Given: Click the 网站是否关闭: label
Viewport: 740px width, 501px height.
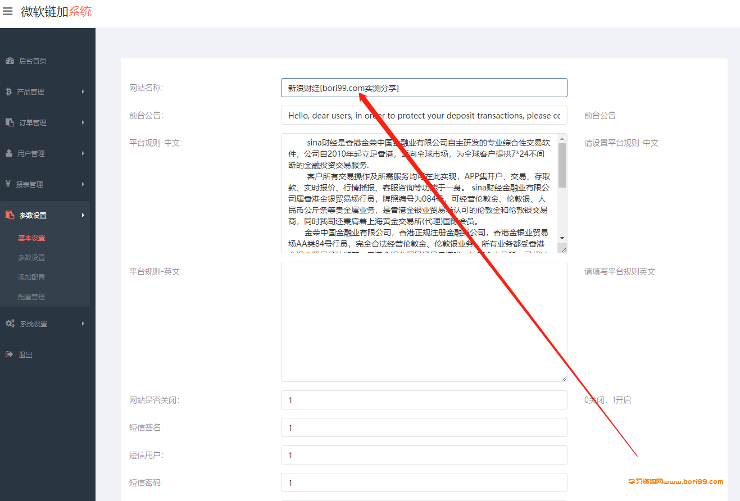Looking at the screenshot, I should click(154, 400).
